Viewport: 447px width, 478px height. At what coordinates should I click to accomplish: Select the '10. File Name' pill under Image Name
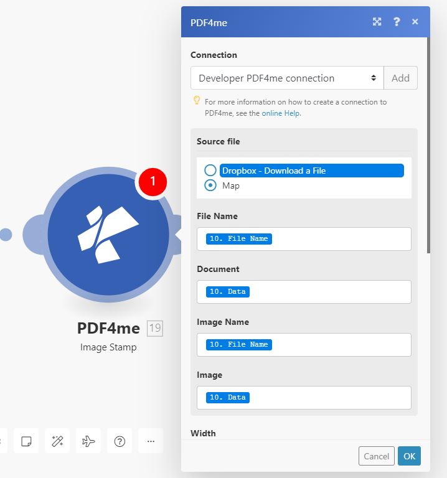(238, 345)
